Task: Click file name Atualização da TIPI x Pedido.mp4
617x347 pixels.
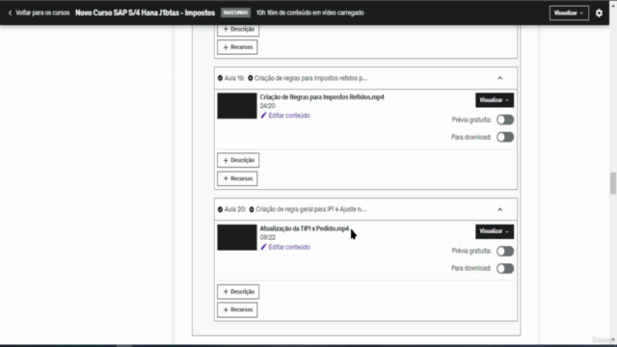Action: pyautogui.click(x=305, y=228)
